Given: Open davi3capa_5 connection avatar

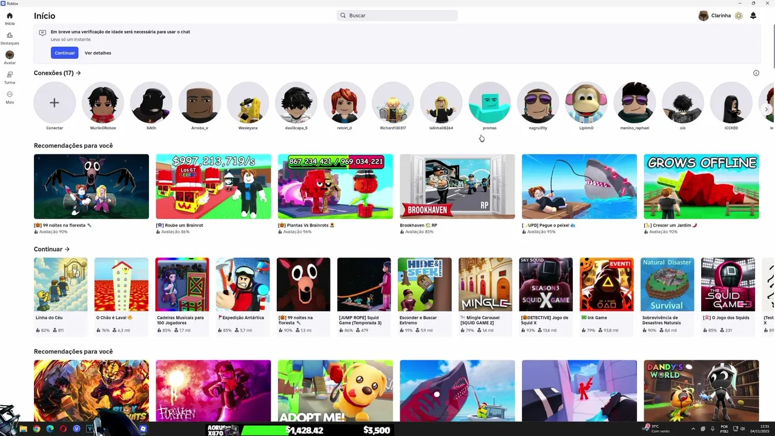Looking at the screenshot, I should point(296,103).
